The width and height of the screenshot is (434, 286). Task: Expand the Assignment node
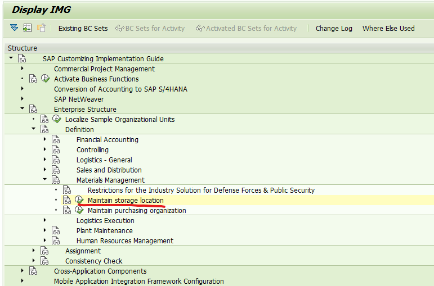click(33, 251)
